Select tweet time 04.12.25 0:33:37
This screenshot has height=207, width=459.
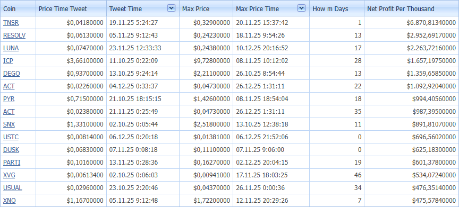pyautogui.click(x=133, y=86)
